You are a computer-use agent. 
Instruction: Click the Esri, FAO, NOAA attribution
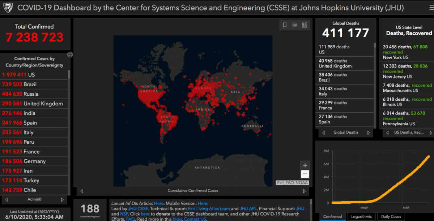(x=292, y=183)
